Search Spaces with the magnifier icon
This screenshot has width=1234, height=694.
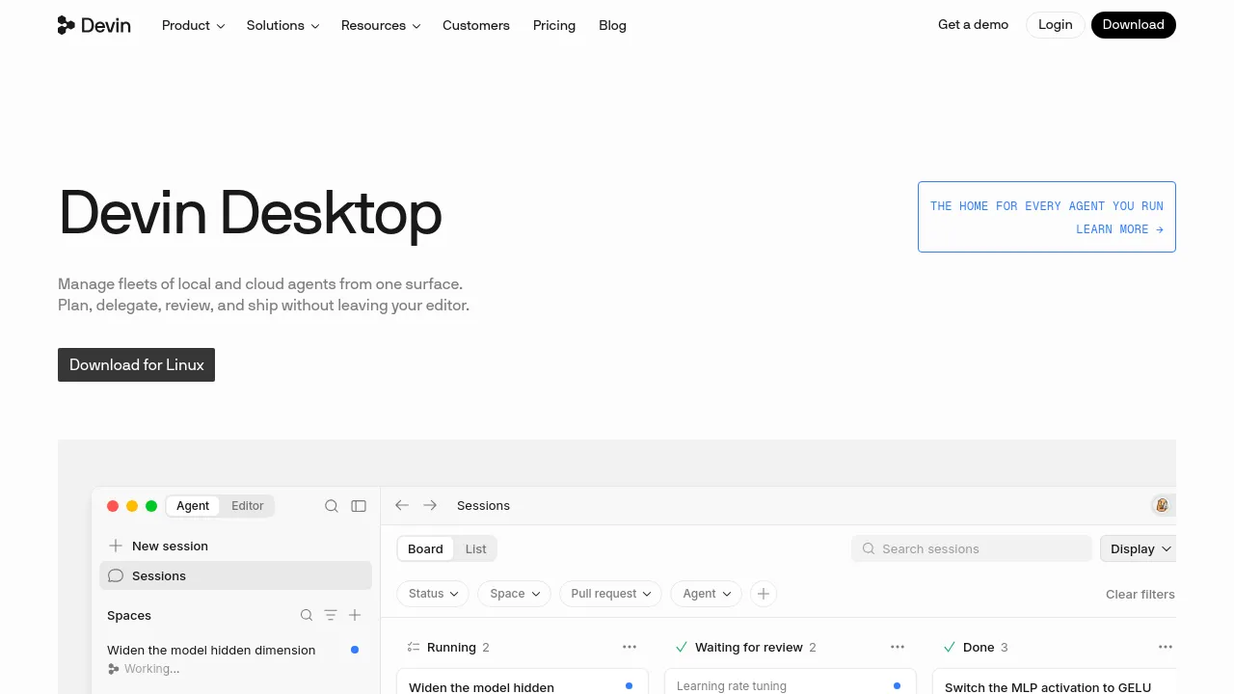[x=307, y=615]
